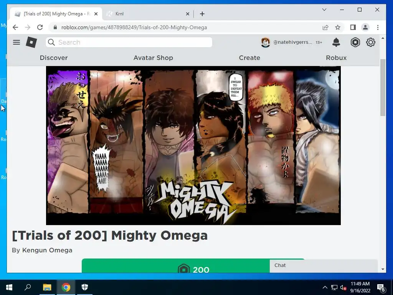Go back to the previous page
Image resolution: width=393 pixels, height=295 pixels.
click(x=15, y=27)
